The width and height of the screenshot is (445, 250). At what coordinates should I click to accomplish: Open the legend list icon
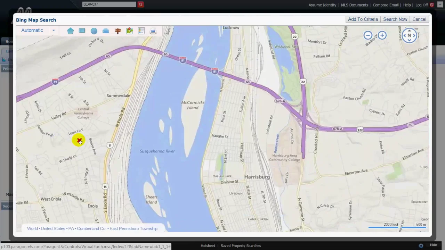[141, 31]
